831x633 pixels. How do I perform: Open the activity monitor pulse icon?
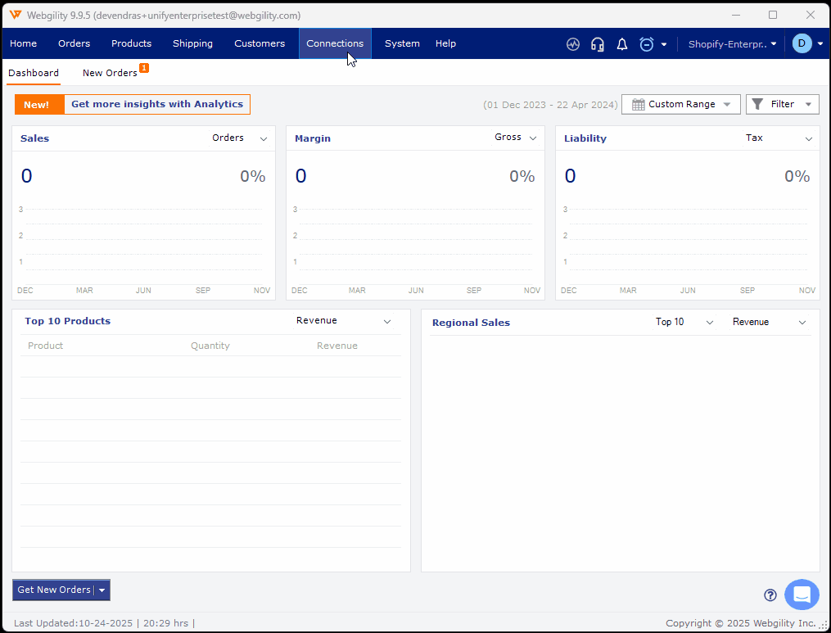pos(573,44)
